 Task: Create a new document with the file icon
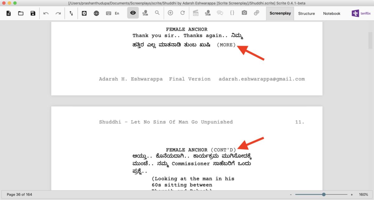[8, 13]
